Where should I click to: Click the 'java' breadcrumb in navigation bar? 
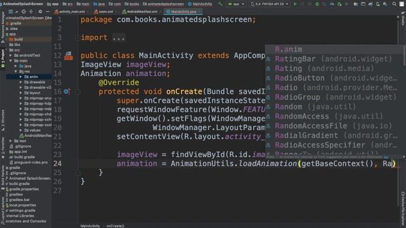99,4
